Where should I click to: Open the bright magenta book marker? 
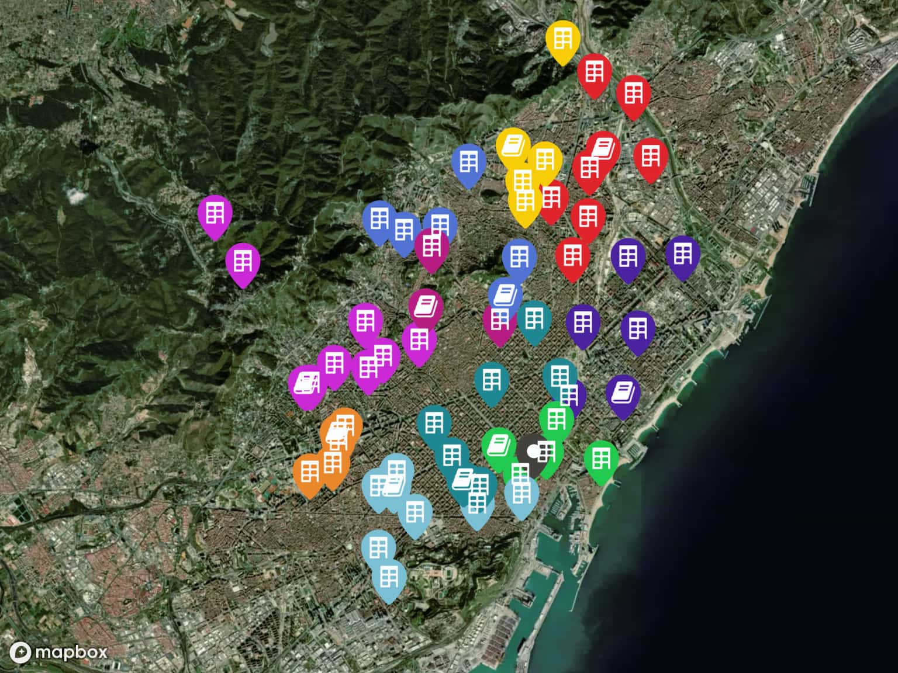306,383
